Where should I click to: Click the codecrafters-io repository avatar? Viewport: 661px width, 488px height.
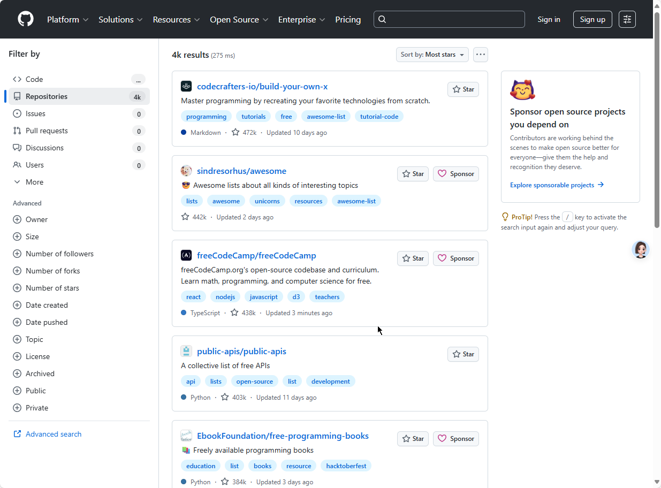point(186,86)
